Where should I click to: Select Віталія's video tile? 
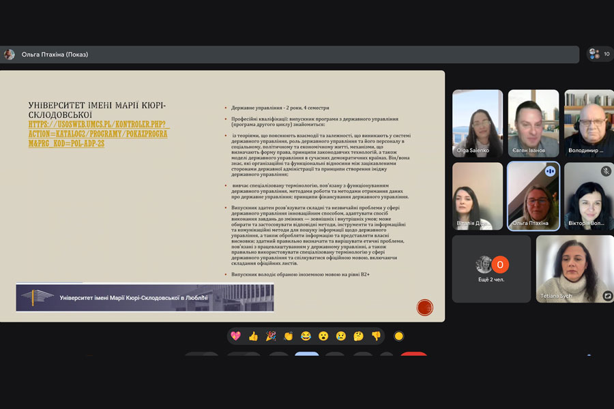pyautogui.click(x=478, y=196)
